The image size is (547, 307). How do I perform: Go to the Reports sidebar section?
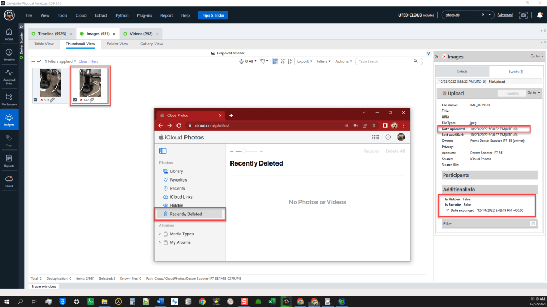(x=9, y=160)
